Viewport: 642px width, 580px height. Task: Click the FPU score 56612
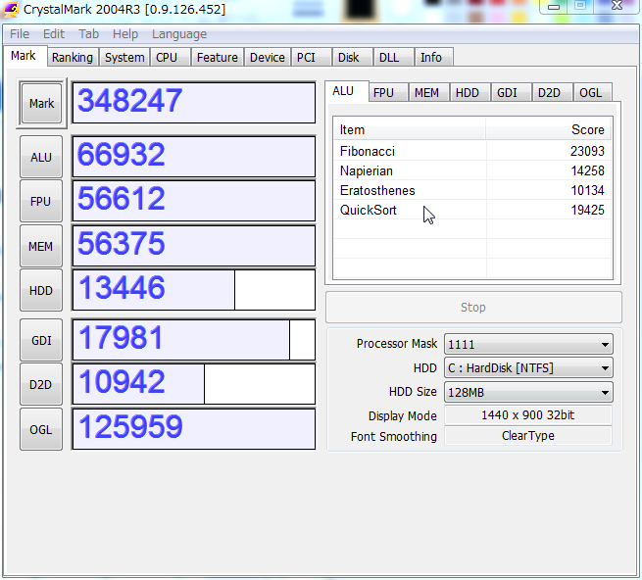194,201
